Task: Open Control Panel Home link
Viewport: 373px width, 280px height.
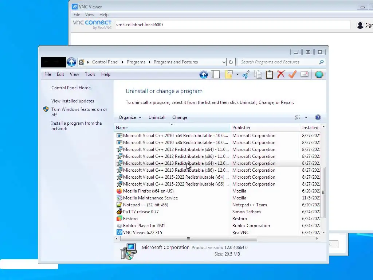Action: click(71, 88)
